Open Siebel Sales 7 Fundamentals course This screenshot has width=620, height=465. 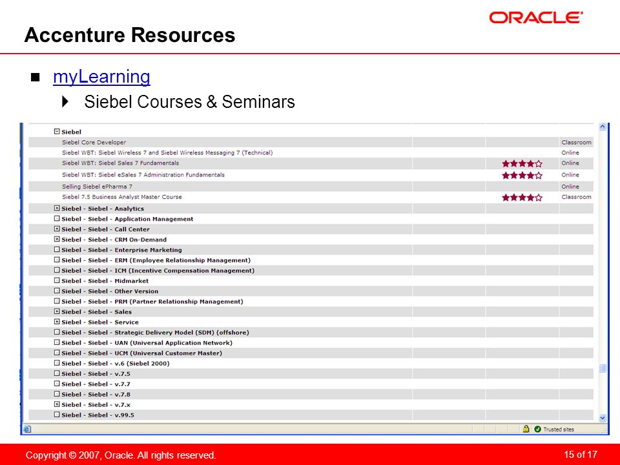pyautogui.click(x=120, y=163)
